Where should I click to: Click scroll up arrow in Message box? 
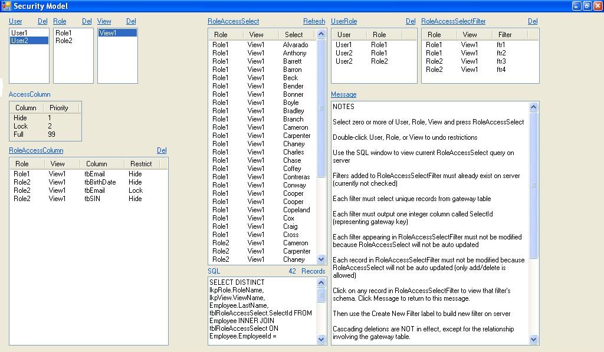[534, 107]
